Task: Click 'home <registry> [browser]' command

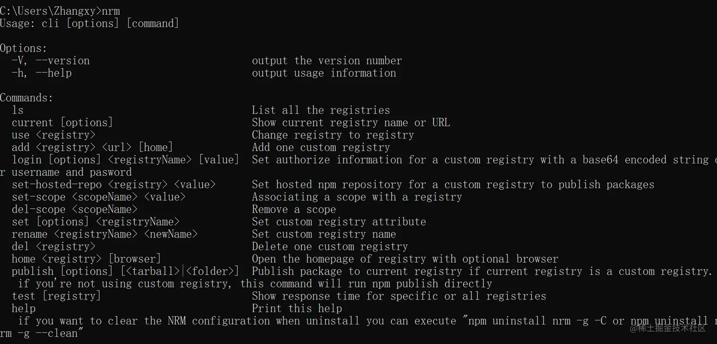Action: point(86,259)
